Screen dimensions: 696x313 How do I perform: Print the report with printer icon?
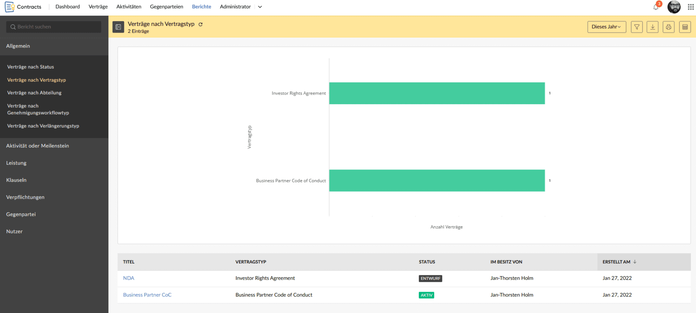coord(669,27)
